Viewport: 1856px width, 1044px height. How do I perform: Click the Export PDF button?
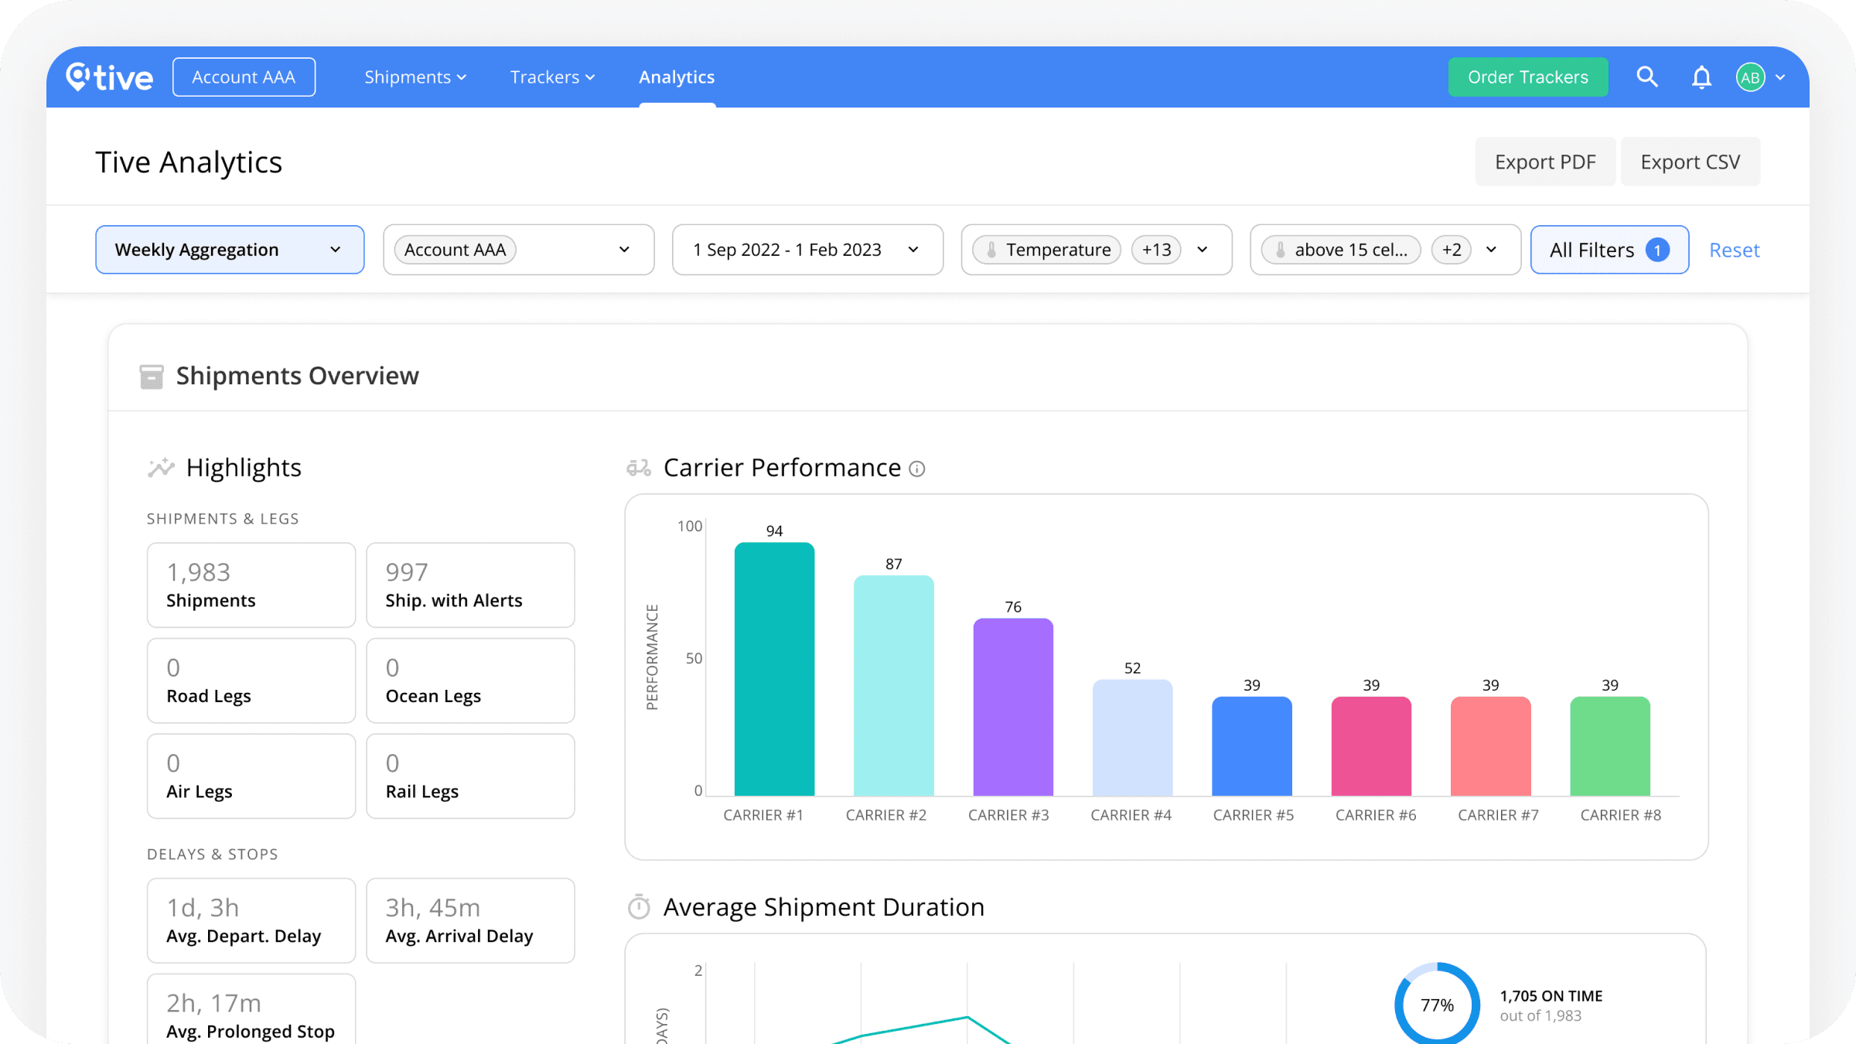pos(1544,162)
